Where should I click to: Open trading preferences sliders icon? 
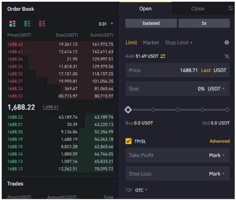(230, 8)
